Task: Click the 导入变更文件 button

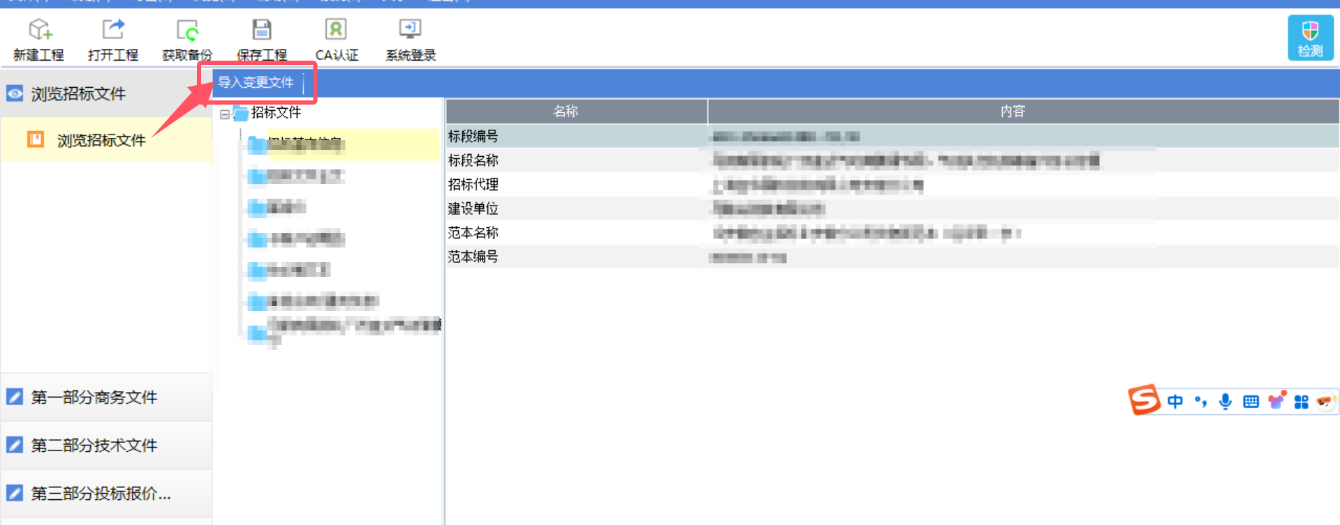Action: [256, 82]
